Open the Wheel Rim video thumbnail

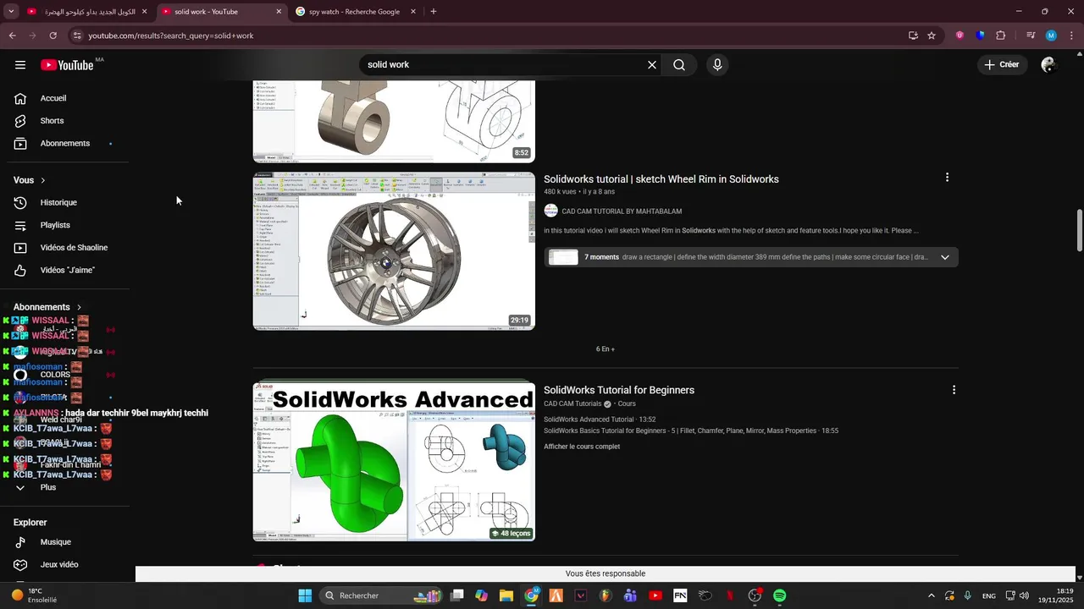[394, 251]
